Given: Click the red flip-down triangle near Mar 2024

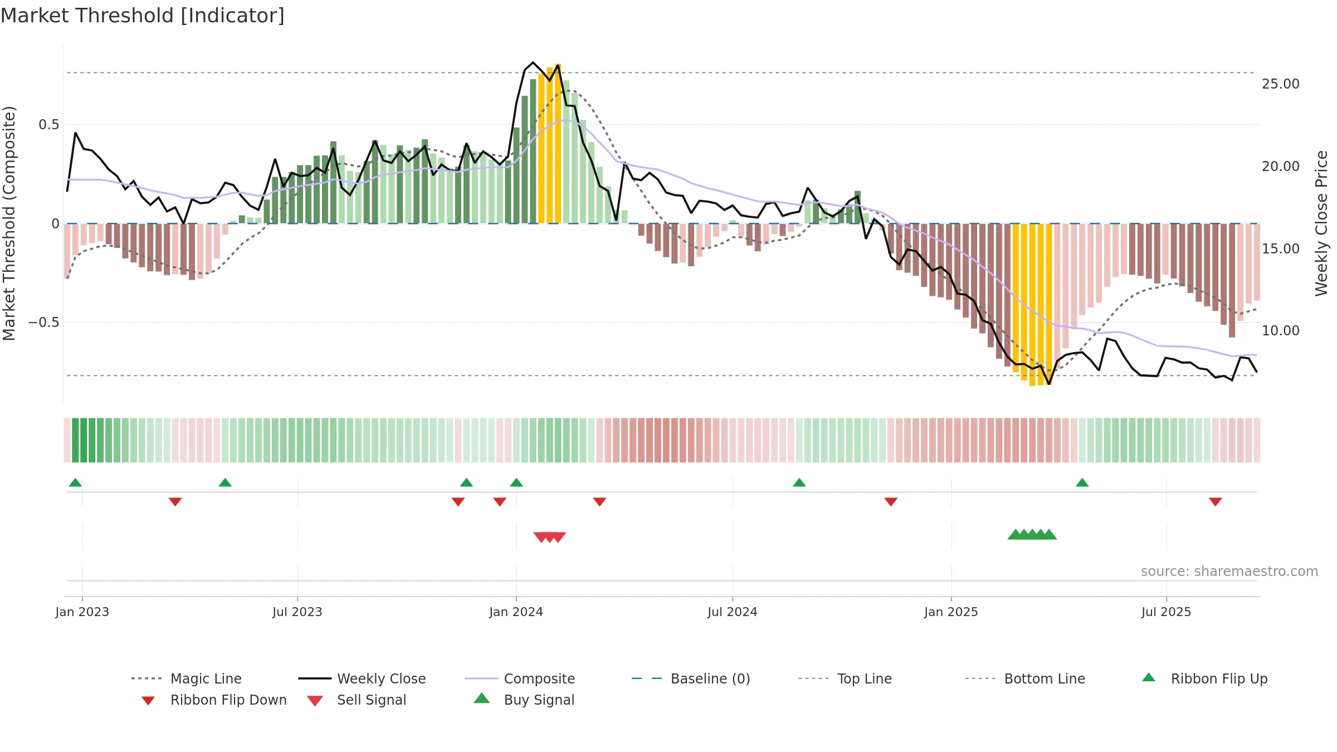Looking at the screenshot, I should point(599,502).
